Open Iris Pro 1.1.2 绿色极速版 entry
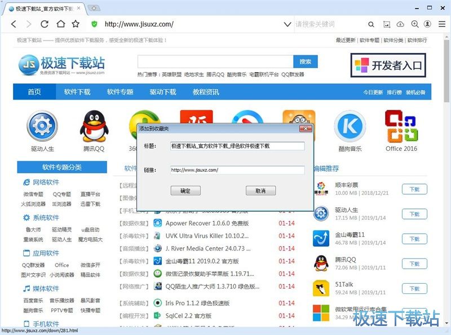This screenshot has height=335, width=451. coord(197,303)
